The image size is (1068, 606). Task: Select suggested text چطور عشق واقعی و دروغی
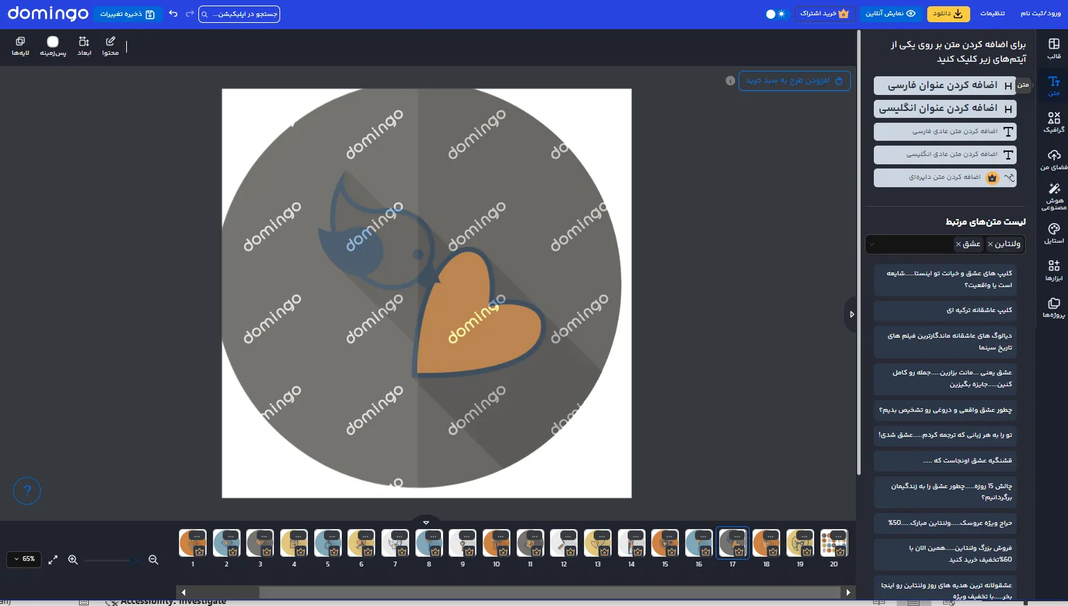point(945,410)
